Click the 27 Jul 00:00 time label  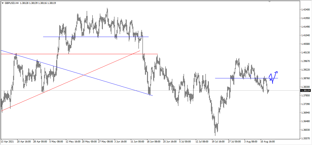click(x=235, y=142)
